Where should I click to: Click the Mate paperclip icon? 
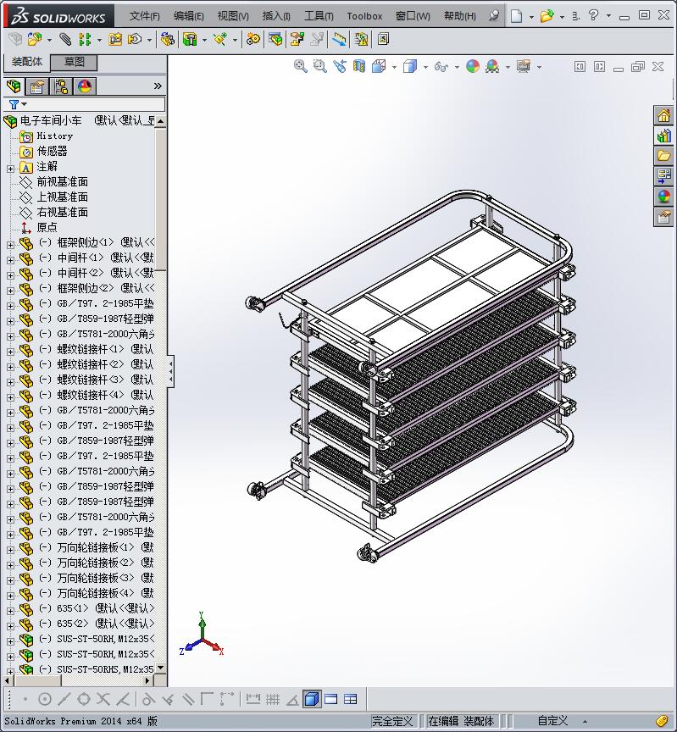pyautogui.click(x=65, y=40)
